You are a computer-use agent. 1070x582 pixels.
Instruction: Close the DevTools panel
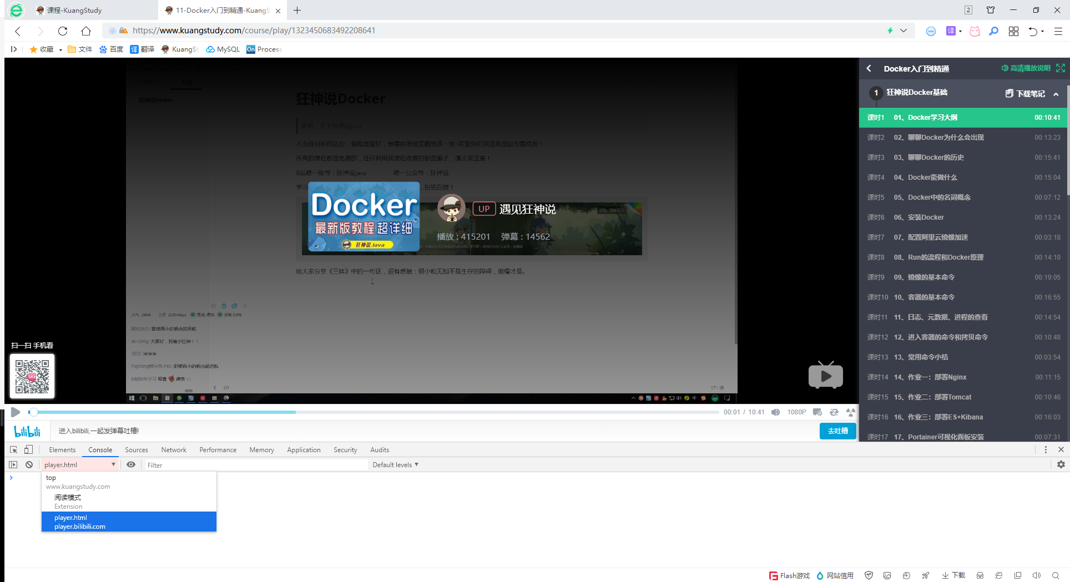click(x=1061, y=450)
